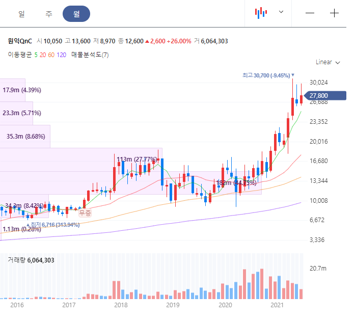Click the candlestick chart type icon

pos(261,13)
